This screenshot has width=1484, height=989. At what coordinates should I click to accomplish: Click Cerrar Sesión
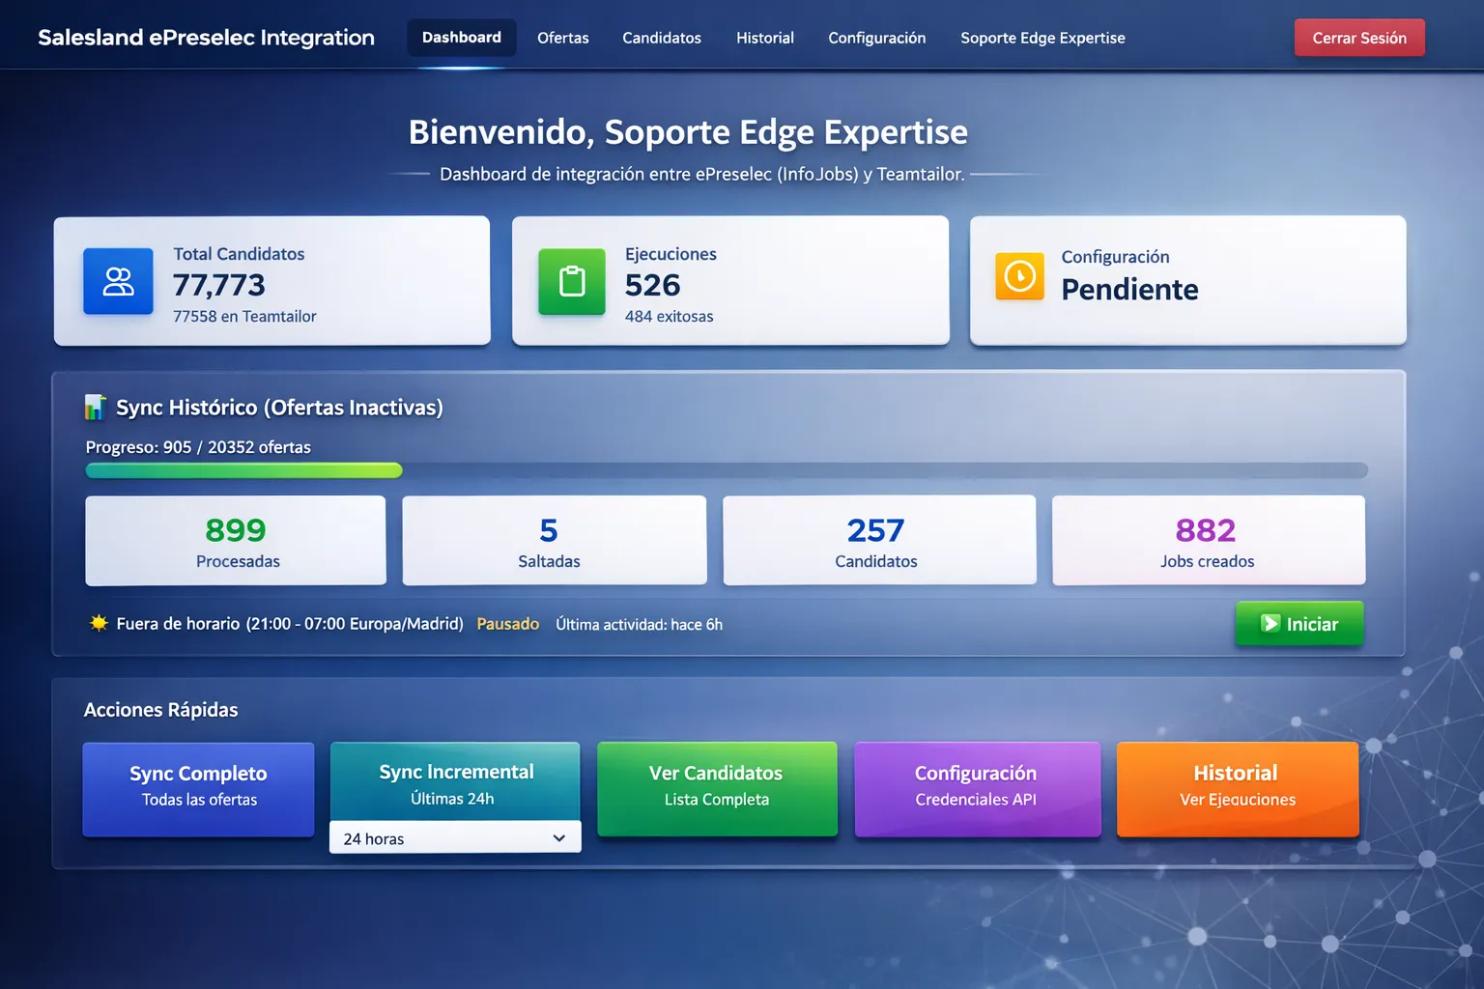(x=1358, y=38)
